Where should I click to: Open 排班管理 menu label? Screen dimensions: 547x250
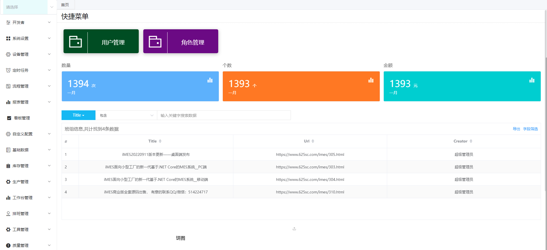tap(21, 214)
